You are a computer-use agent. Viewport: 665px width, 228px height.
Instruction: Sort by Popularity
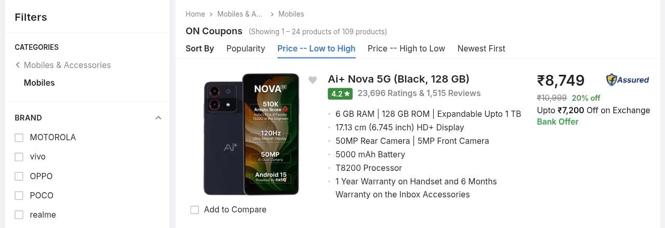pos(246,48)
